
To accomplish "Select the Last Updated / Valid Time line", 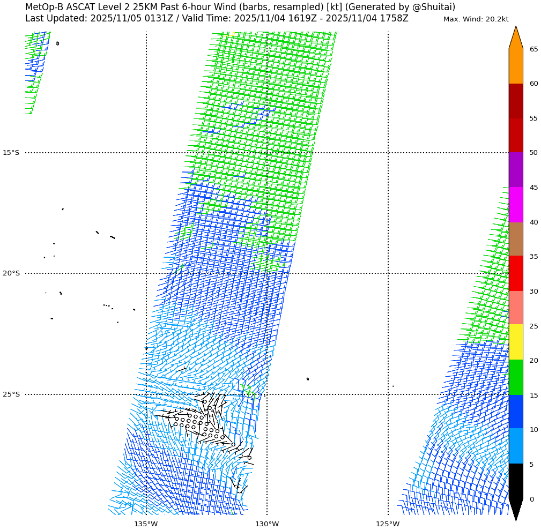I will click(x=217, y=18).
